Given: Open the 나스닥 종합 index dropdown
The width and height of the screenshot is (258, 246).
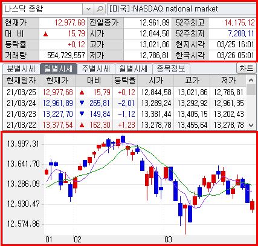Looking at the screenshot, I should pos(88,9).
